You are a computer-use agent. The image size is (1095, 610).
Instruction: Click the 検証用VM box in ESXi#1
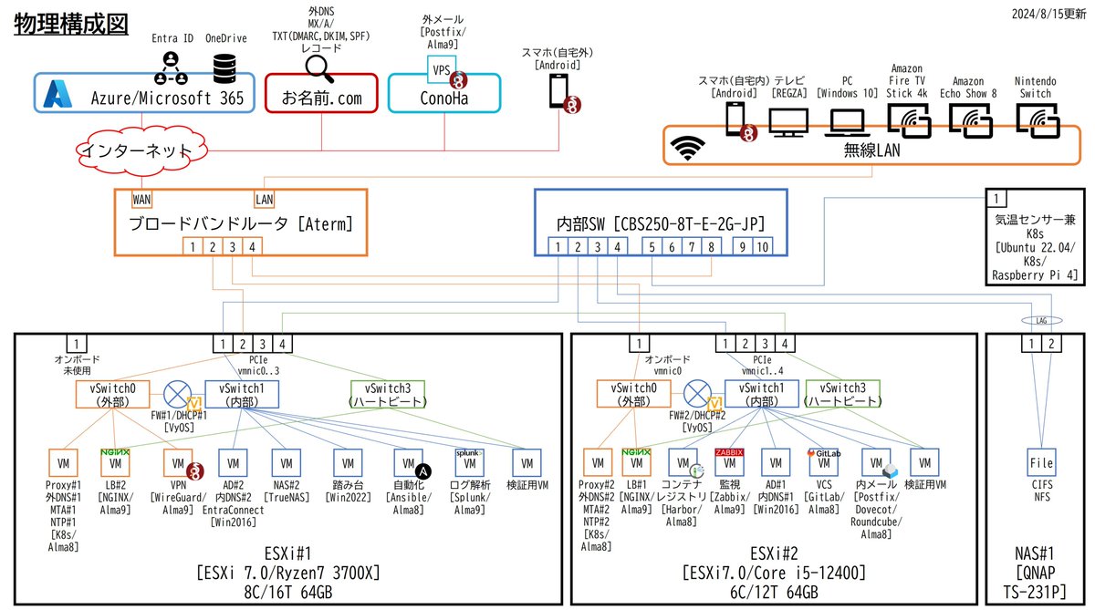tap(527, 463)
